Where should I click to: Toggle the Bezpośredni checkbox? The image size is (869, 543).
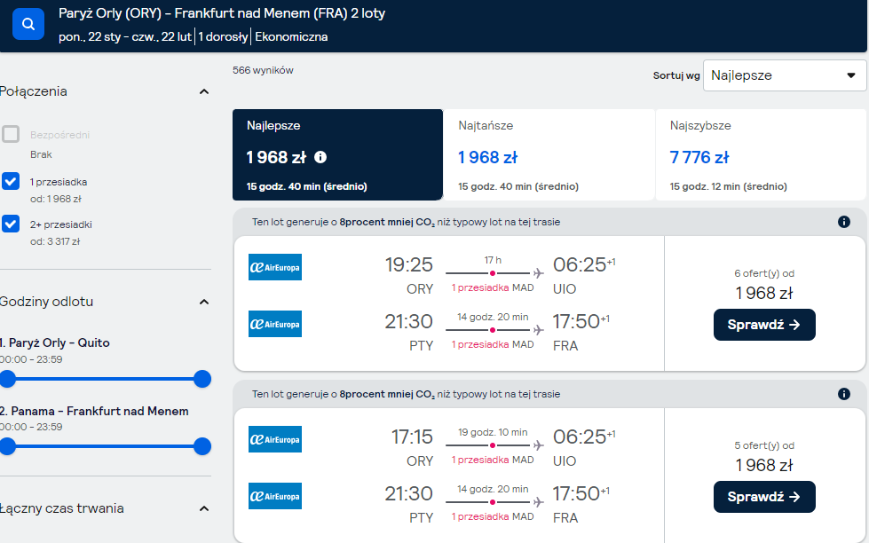[11, 134]
